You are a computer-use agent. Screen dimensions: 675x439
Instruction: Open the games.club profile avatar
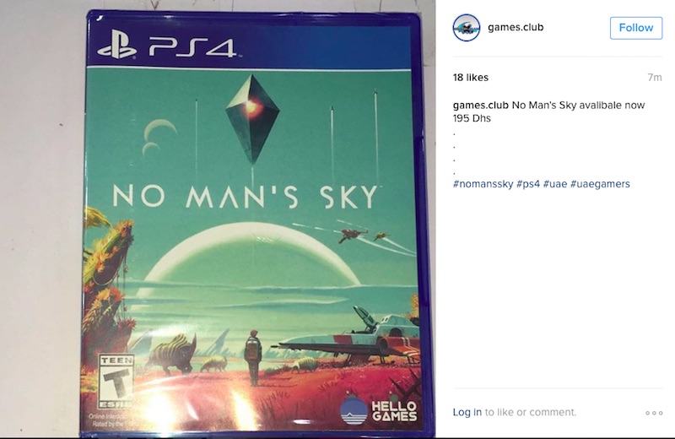[x=467, y=28]
